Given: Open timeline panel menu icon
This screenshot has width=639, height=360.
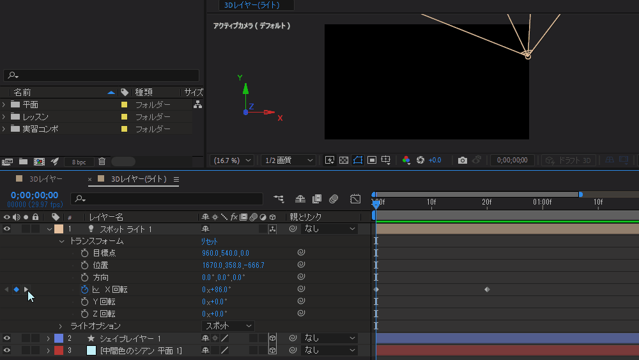Looking at the screenshot, I should (x=176, y=180).
